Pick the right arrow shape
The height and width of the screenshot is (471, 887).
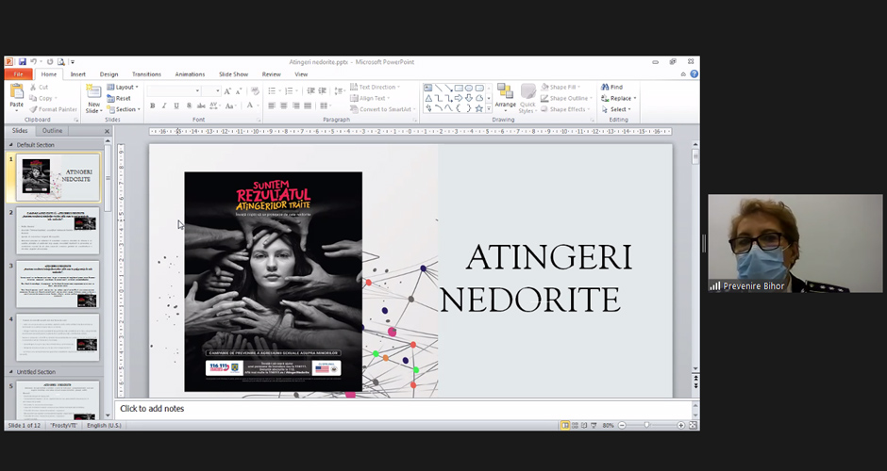click(459, 98)
